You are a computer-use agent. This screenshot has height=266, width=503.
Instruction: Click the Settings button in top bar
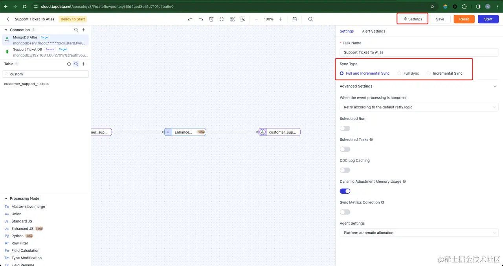(x=413, y=19)
